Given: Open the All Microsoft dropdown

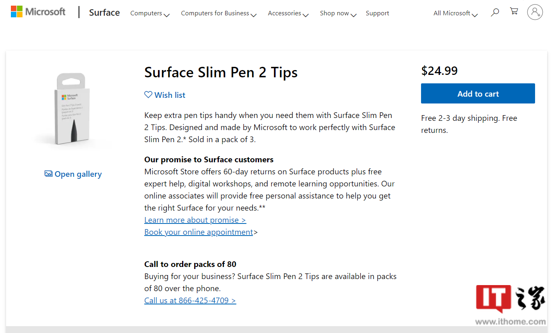Looking at the screenshot, I should pyautogui.click(x=456, y=14).
